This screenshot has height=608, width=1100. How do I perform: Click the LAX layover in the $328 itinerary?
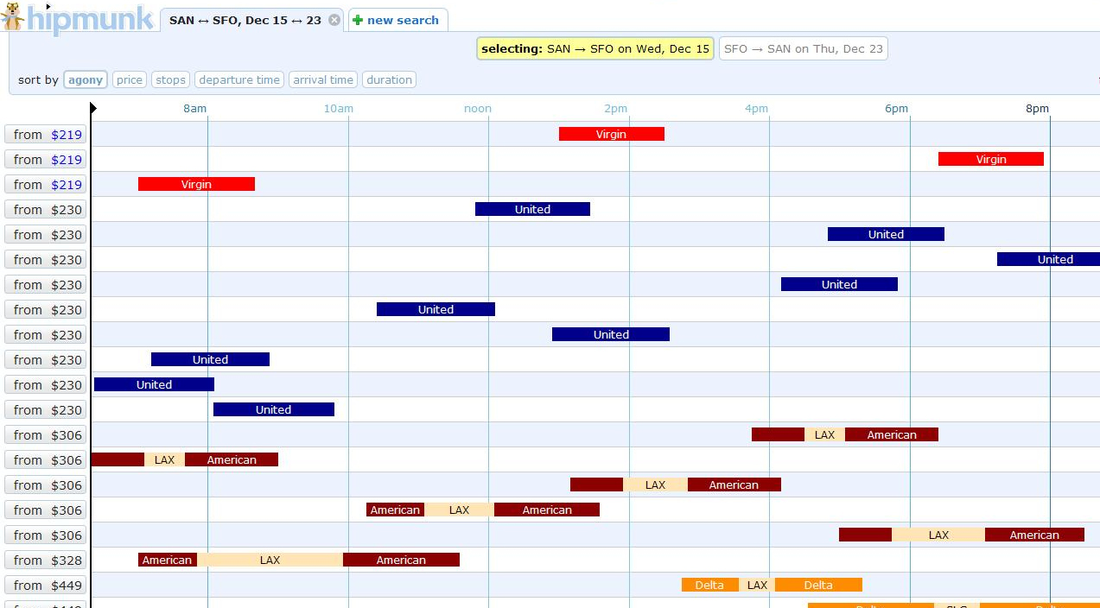click(x=270, y=560)
